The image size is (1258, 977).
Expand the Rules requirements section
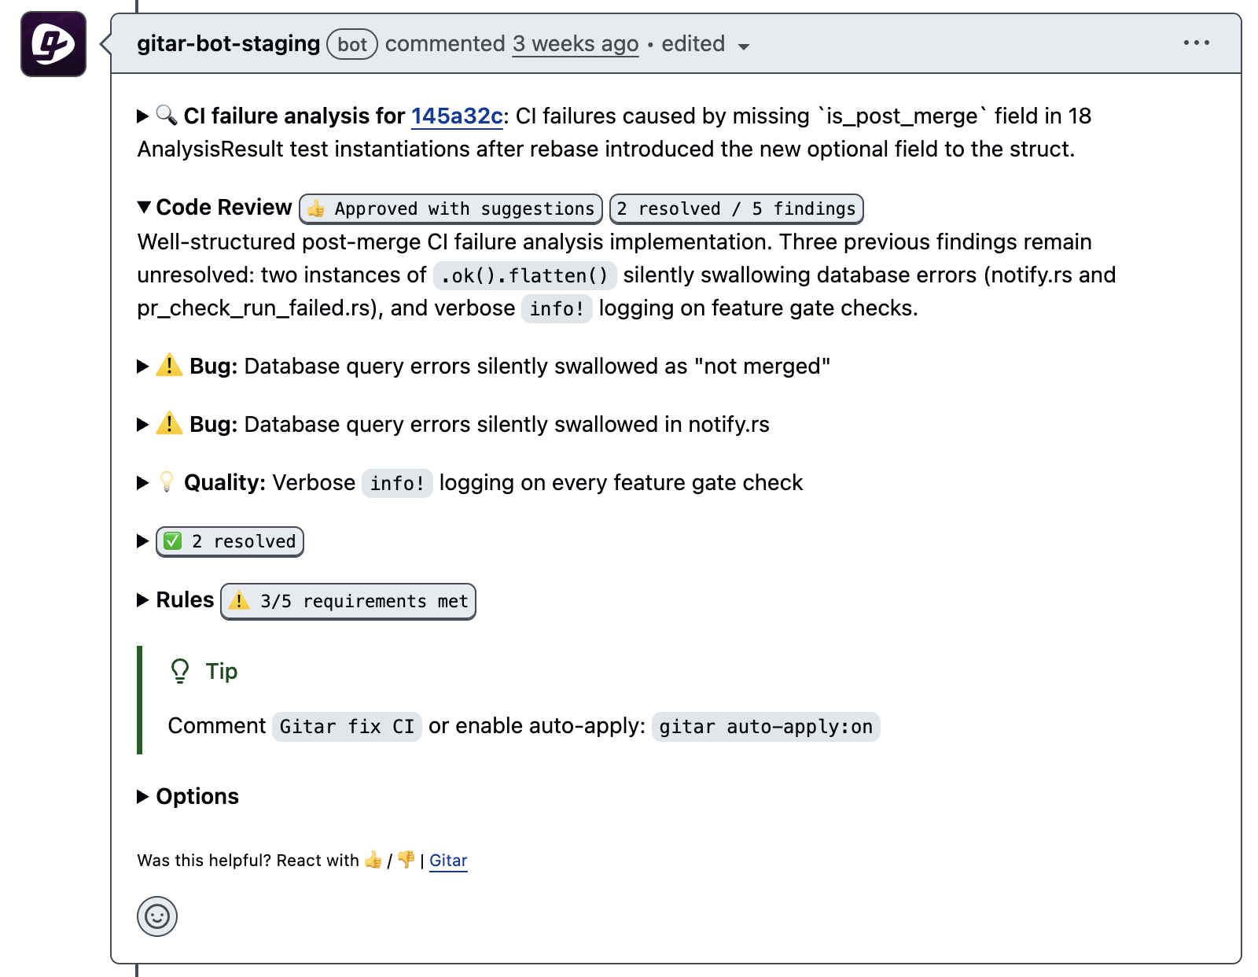143,600
